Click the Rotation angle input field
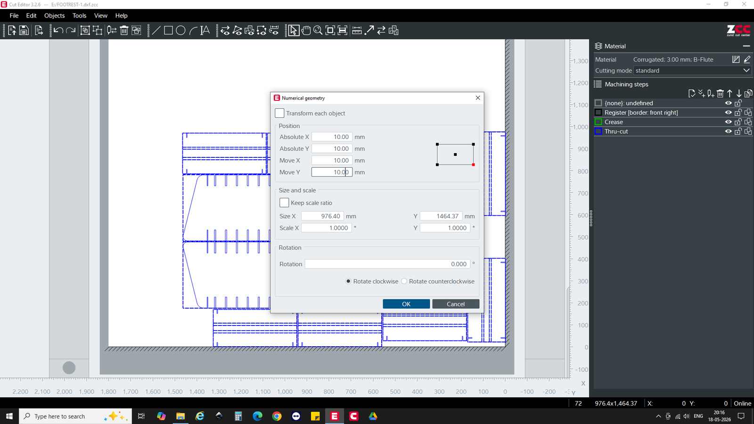The width and height of the screenshot is (754, 424). pyautogui.click(x=387, y=264)
